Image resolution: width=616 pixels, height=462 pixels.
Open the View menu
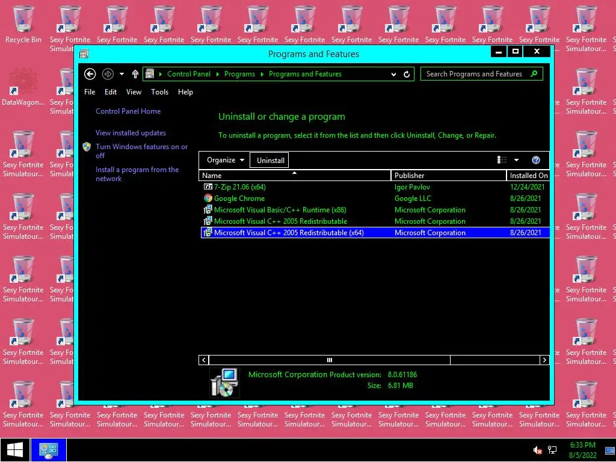[x=134, y=92]
